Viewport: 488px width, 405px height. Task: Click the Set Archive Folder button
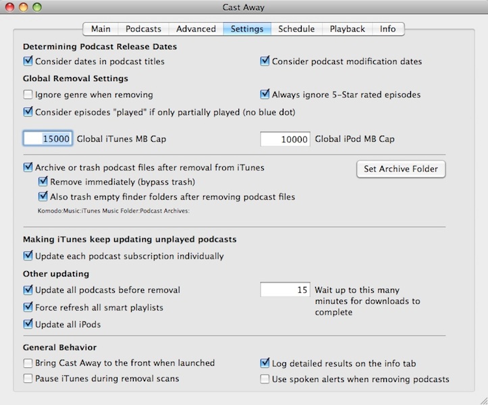coord(400,169)
